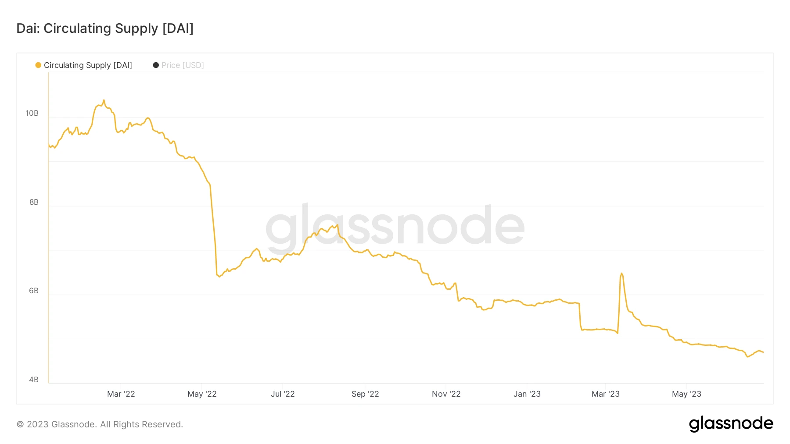Image resolution: width=790 pixels, height=444 pixels.
Task: Click the Sep '22 axis tick label
Action: (x=365, y=394)
